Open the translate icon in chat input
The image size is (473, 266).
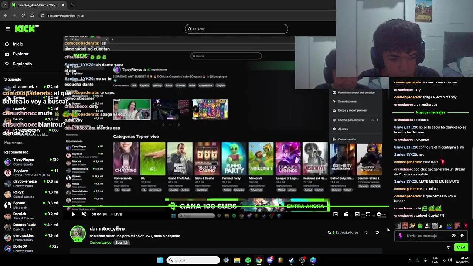point(454,236)
